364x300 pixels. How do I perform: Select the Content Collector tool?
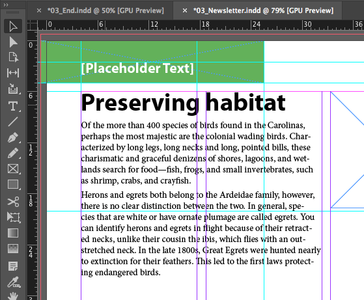pos(13,89)
